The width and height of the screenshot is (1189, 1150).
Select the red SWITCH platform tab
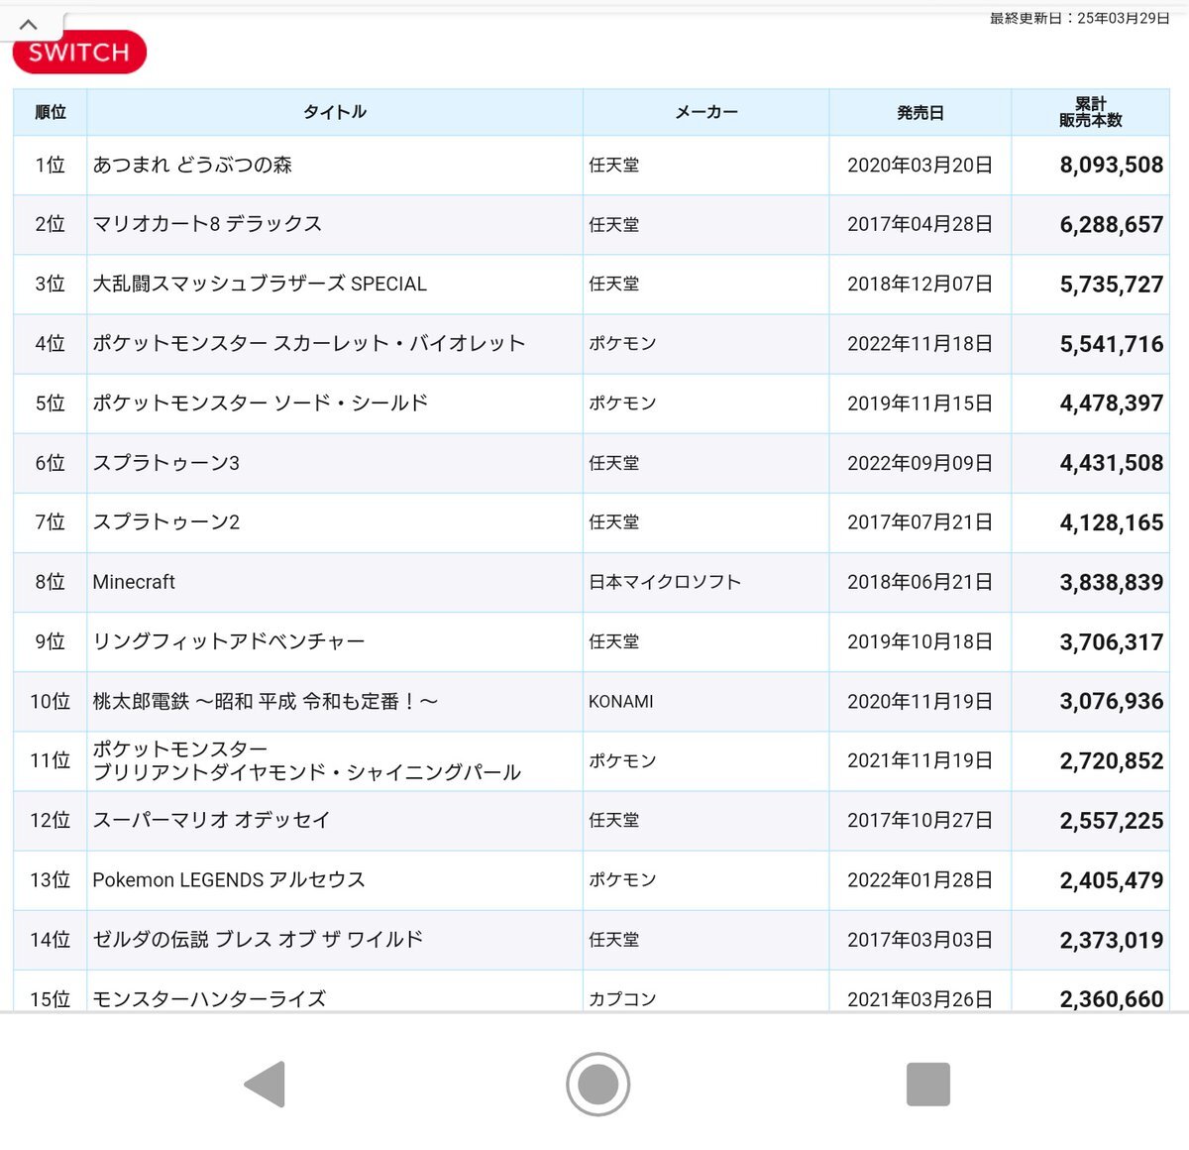point(79,53)
